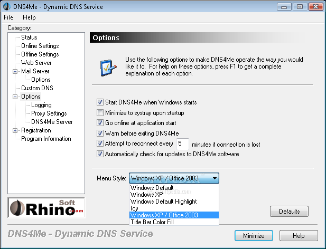This screenshot has width=326, height=249.
Task: Select Status in the category tree
Action: pyautogui.click(x=29, y=37)
